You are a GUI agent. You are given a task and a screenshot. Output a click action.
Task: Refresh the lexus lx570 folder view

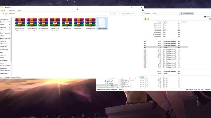pos(114,14)
